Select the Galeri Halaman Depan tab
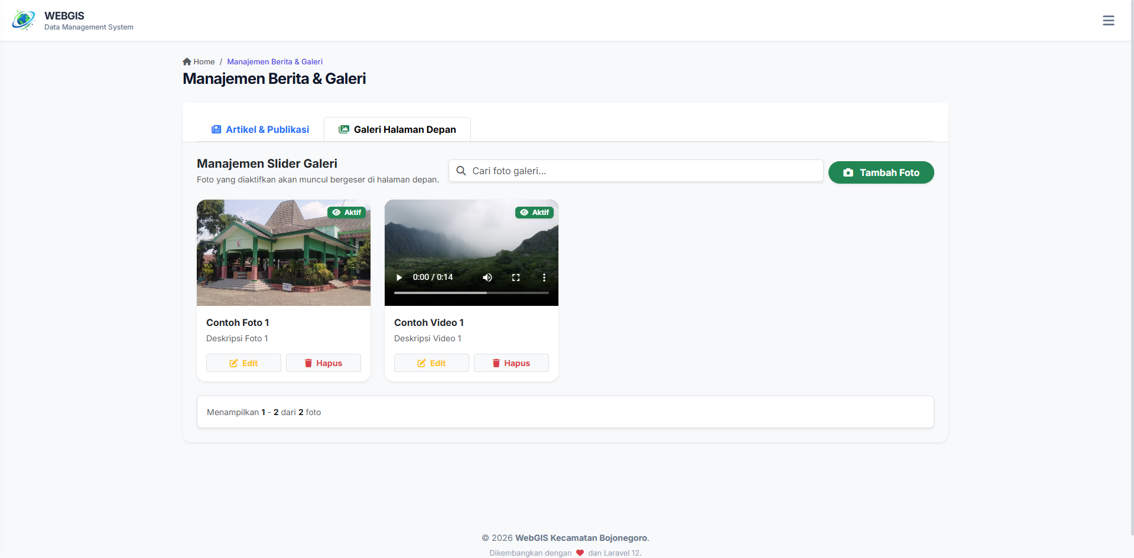This screenshot has width=1134, height=558. [x=397, y=129]
